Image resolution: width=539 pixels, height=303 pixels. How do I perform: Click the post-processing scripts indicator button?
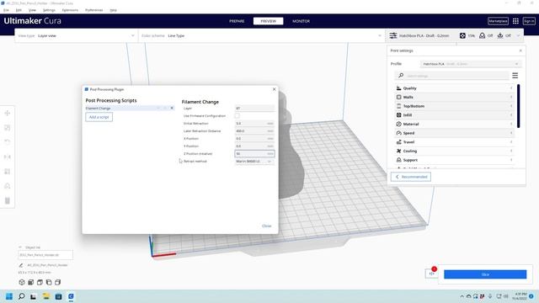[x=432, y=274]
